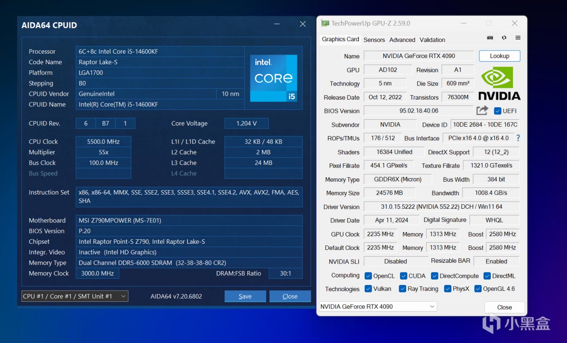Screen dimensions: 567x343
Task: Click the Close button in AIDA64 CPUID
Action: click(290, 296)
